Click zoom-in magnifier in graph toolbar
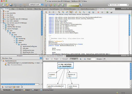The image size is (132, 94). [81, 59]
